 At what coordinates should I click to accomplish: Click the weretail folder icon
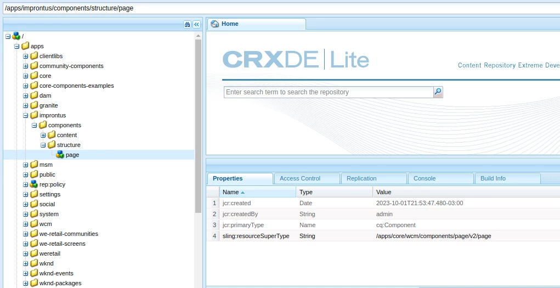click(x=34, y=253)
